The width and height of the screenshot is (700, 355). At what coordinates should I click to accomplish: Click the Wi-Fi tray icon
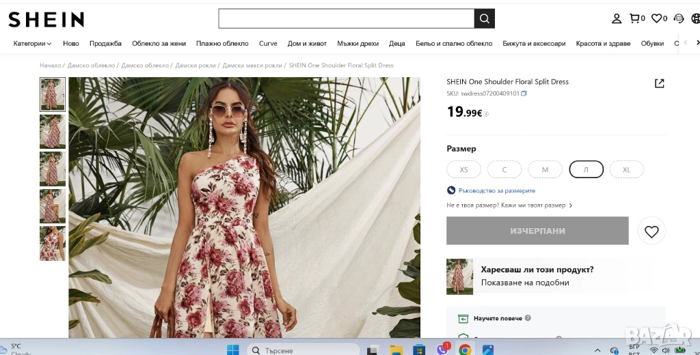pyautogui.click(x=654, y=350)
